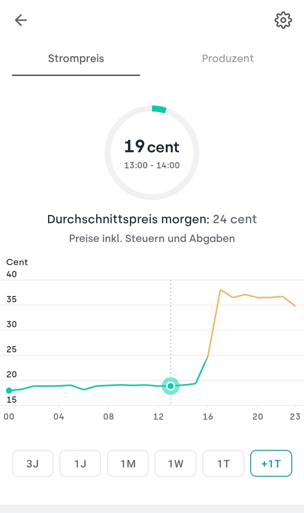Tap the 19 cent price circle
Viewport: 304px width, 513px height.
coord(152,153)
